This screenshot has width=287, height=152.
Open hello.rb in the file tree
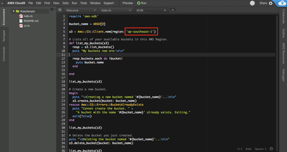(x=28, y=16)
